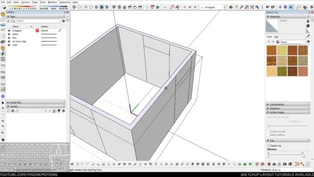Switch to Materials Edit tab
Viewport: 314px width, 177px height.
point(276,37)
